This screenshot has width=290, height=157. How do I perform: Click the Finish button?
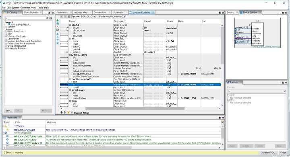[283, 153]
